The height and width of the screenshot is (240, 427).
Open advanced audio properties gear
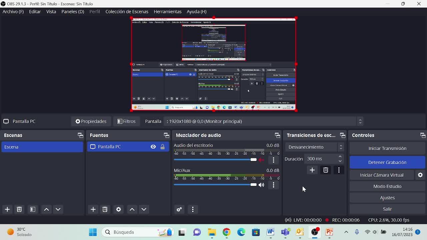click(179, 209)
